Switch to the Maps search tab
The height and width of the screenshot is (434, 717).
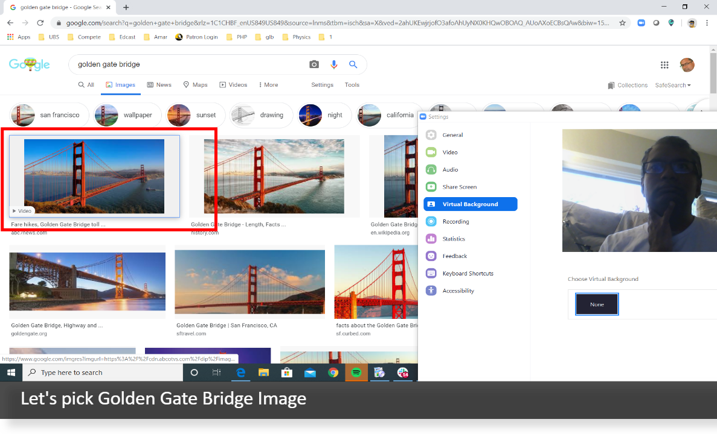pyautogui.click(x=195, y=84)
